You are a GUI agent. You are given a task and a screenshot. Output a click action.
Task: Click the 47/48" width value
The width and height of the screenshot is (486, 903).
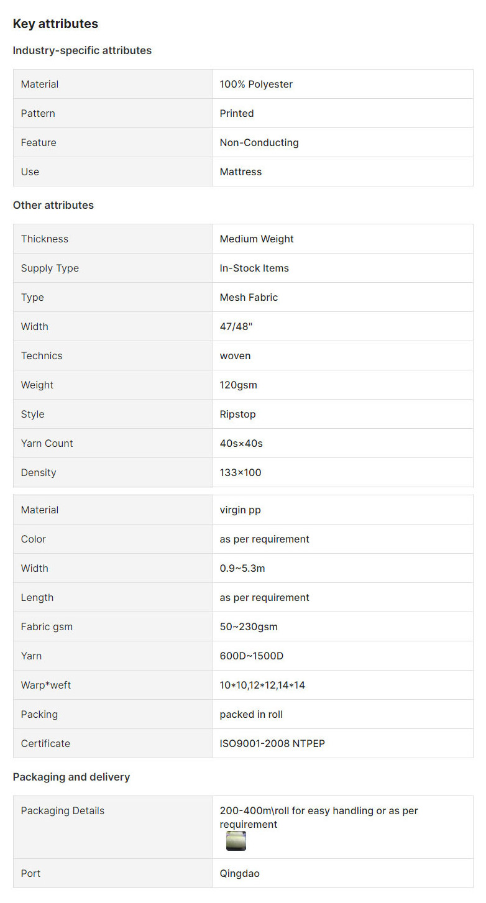tap(236, 326)
